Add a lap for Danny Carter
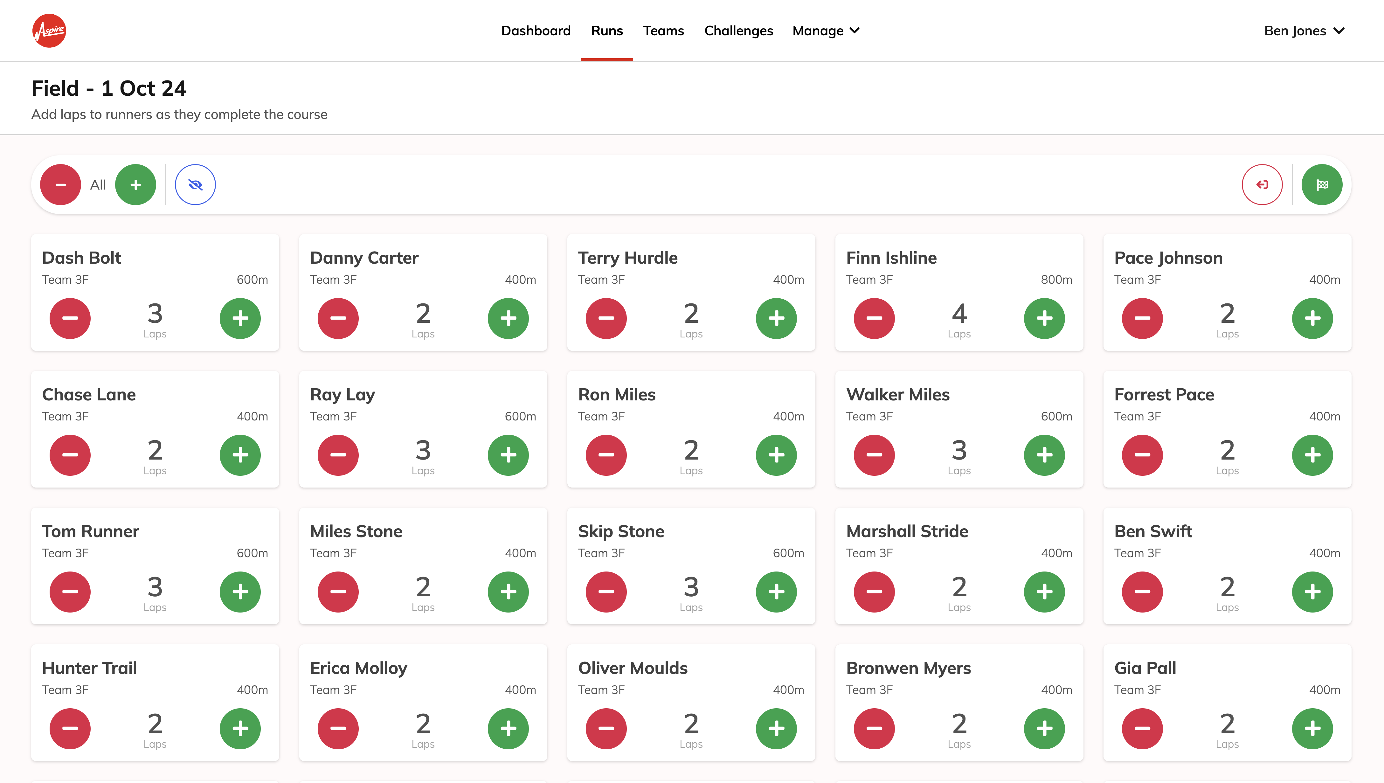The width and height of the screenshot is (1384, 783). click(x=508, y=318)
